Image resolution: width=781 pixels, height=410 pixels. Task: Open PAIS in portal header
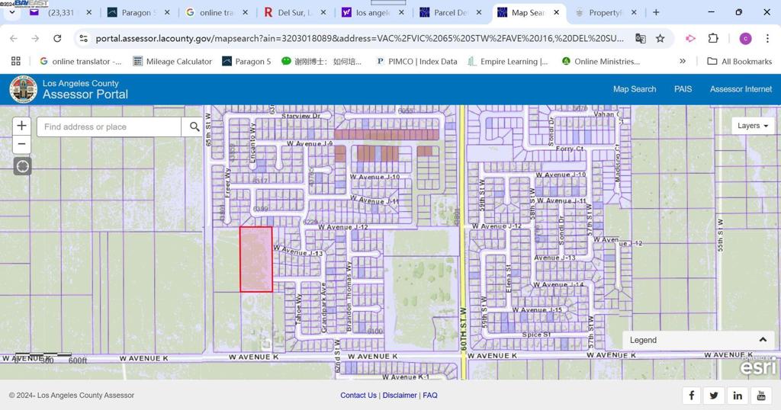(x=683, y=89)
